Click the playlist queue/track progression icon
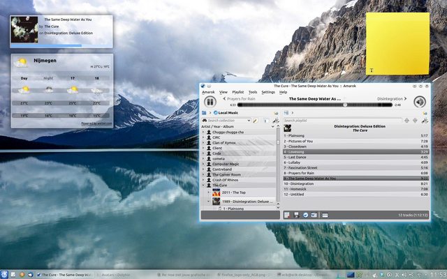Screen dimensions: 447x279 pos(325,215)
